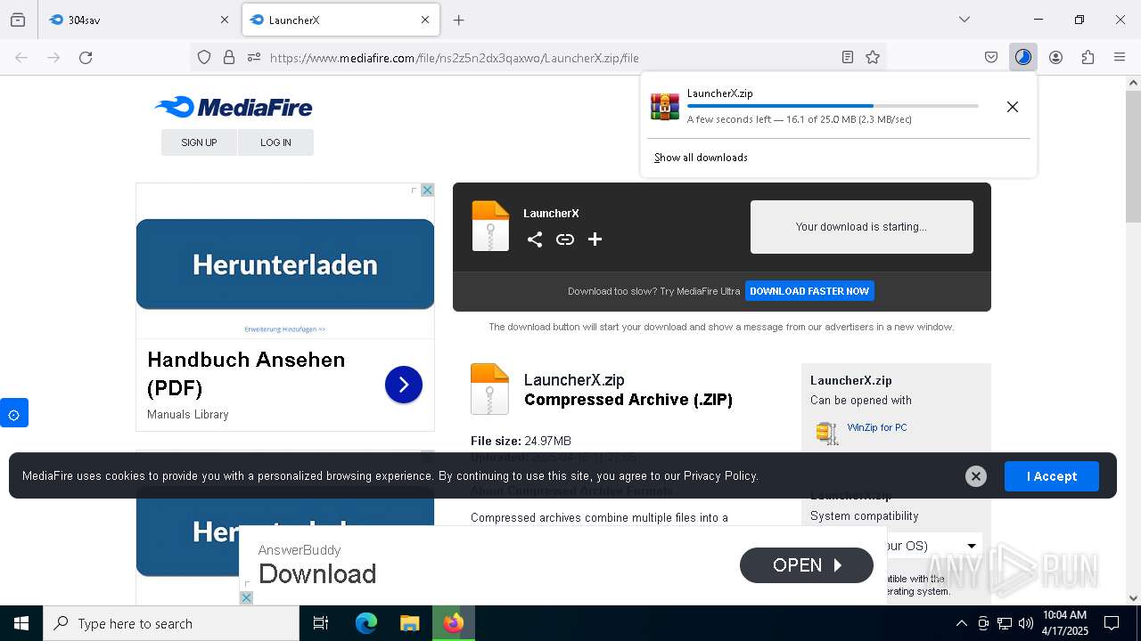
Task: Open network icon in system tray
Action: (1005, 623)
